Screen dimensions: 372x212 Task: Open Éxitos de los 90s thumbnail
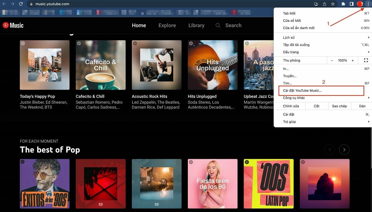point(45,184)
